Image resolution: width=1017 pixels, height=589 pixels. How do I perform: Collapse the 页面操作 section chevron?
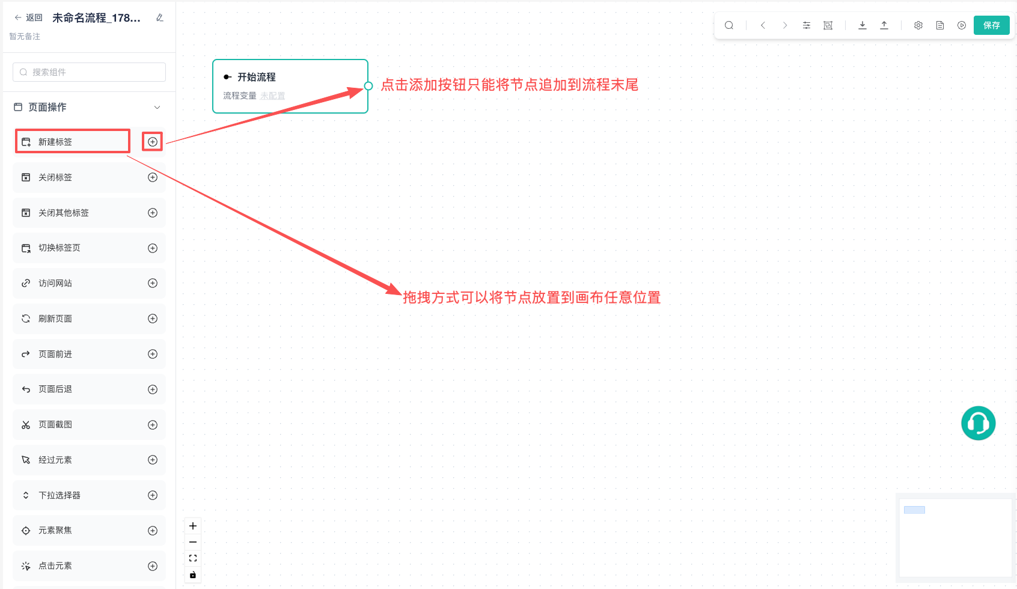coord(157,108)
